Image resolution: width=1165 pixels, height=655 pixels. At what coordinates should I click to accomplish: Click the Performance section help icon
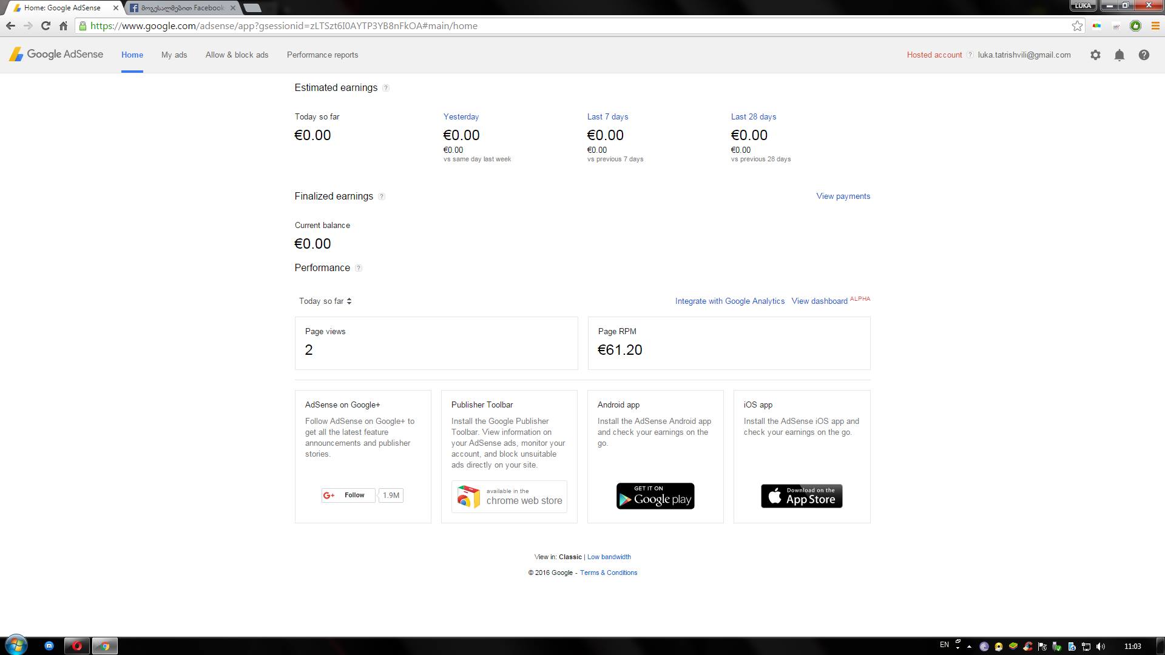pyautogui.click(x=359, y=268)
